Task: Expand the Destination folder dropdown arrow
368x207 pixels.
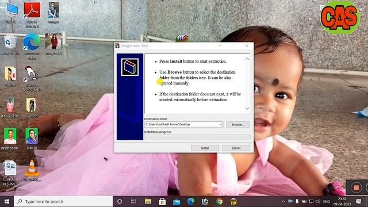Action: [x=221, y=124]
